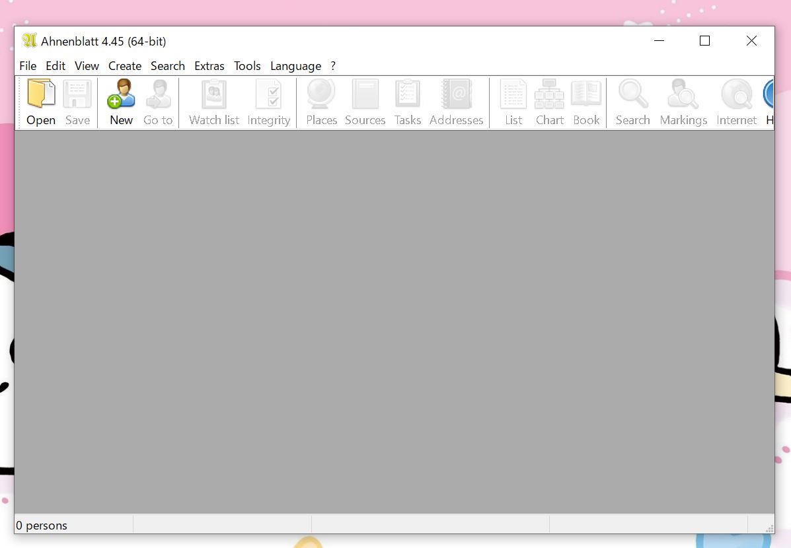Run the Integrity check icon
The height and width of the screenshot is (548, 791).
click(x=268, y=94)
